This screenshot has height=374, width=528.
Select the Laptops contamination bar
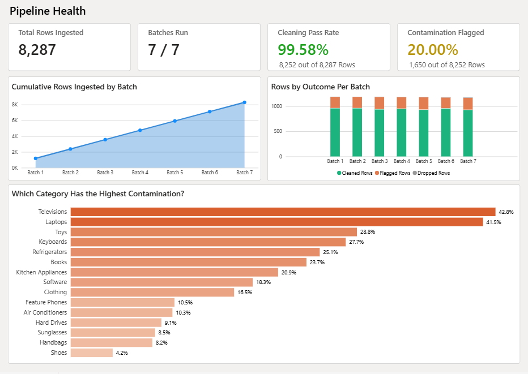[x=277, y=222]
